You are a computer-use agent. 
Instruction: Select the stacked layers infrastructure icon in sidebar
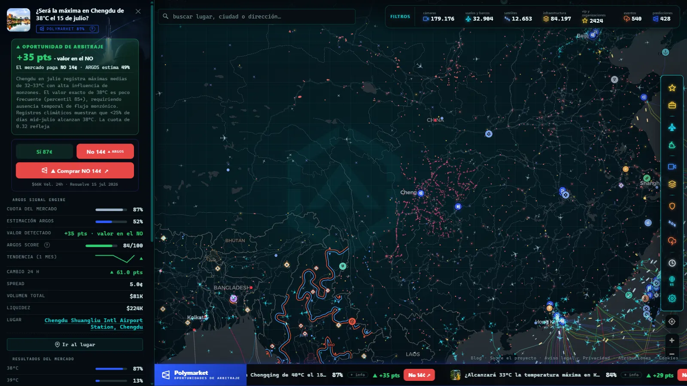coord(672,184)
